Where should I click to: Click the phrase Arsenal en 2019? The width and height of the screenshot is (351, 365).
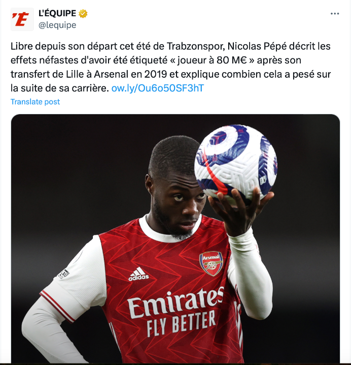pyautogui.click(x=130, y=74)
